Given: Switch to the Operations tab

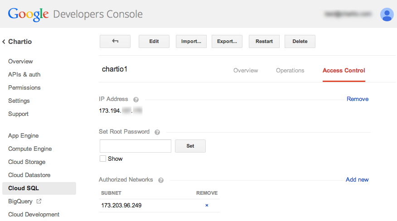Looking at the screenshot, I should point(290,70).
